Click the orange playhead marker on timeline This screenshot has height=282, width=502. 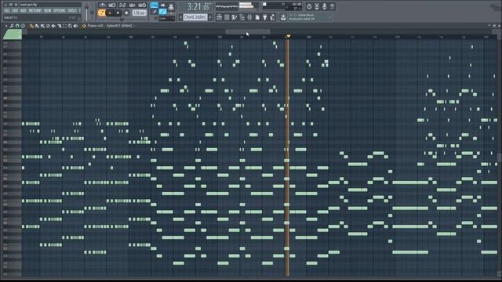point(288,36)
